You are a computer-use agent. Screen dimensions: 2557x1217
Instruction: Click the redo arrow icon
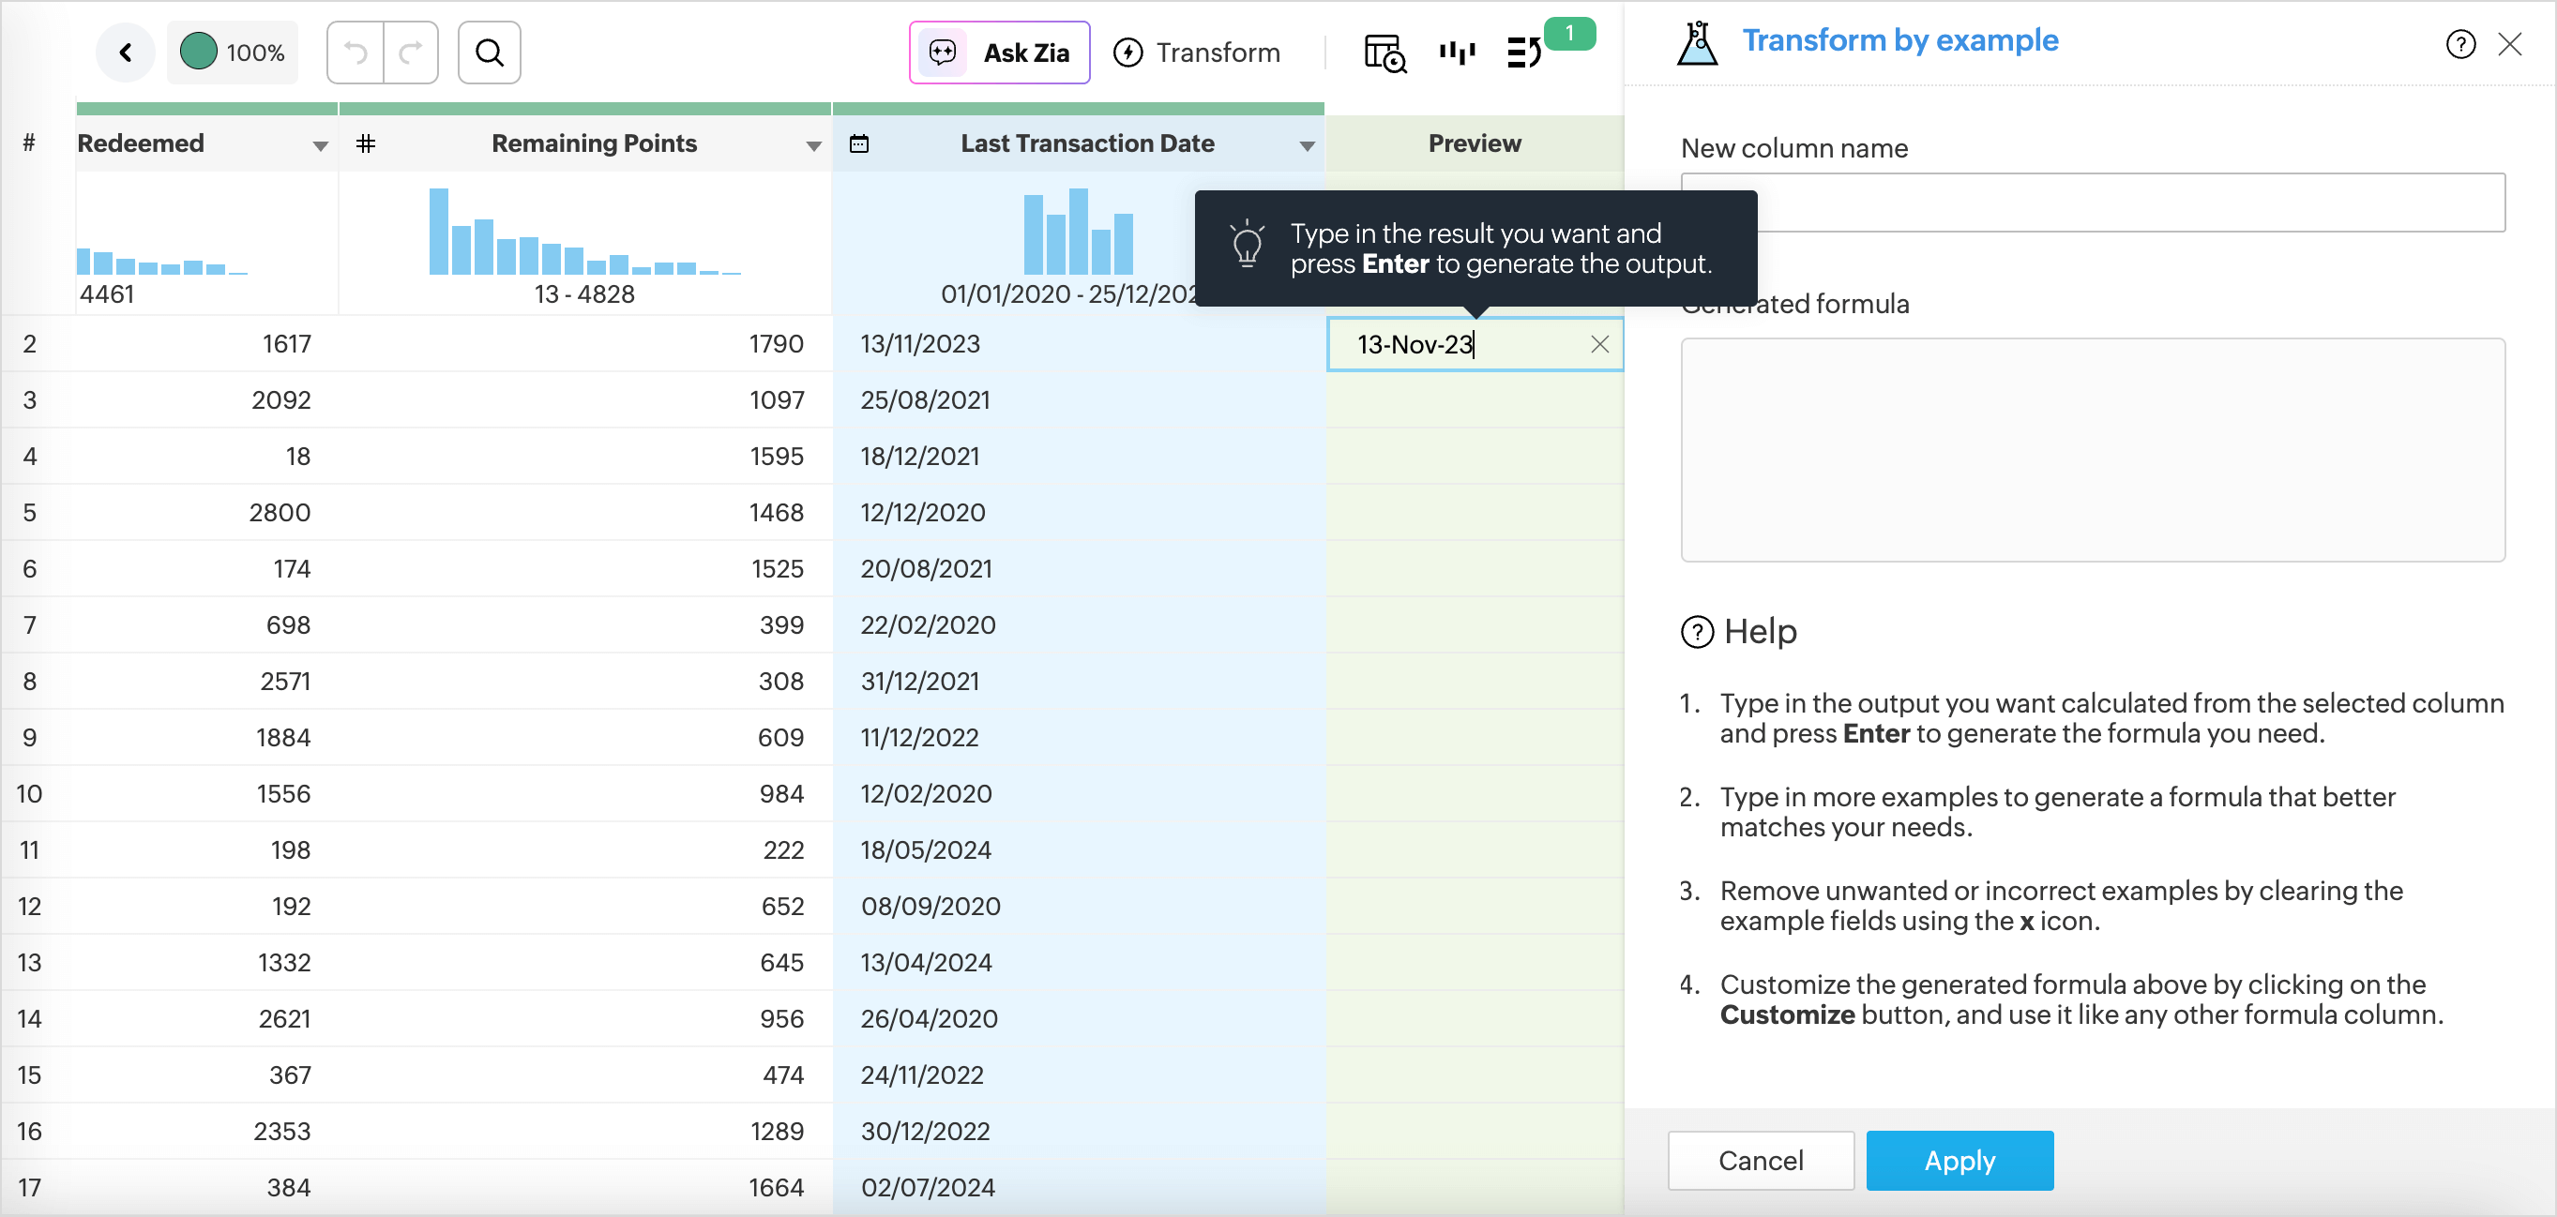(x=410, y=53)
